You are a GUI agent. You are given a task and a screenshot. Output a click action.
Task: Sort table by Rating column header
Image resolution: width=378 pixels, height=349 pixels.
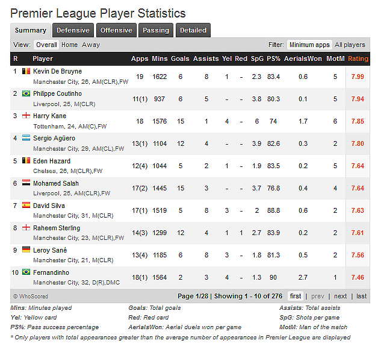click(358, 58)
